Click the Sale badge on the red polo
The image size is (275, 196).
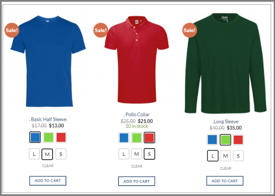[101, 30]
